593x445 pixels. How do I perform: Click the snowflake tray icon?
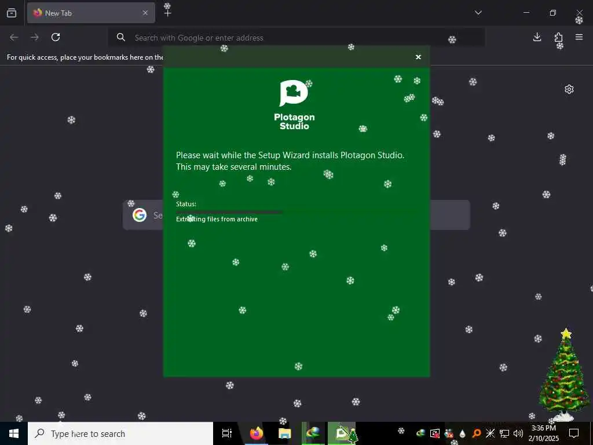coord(490,433)
